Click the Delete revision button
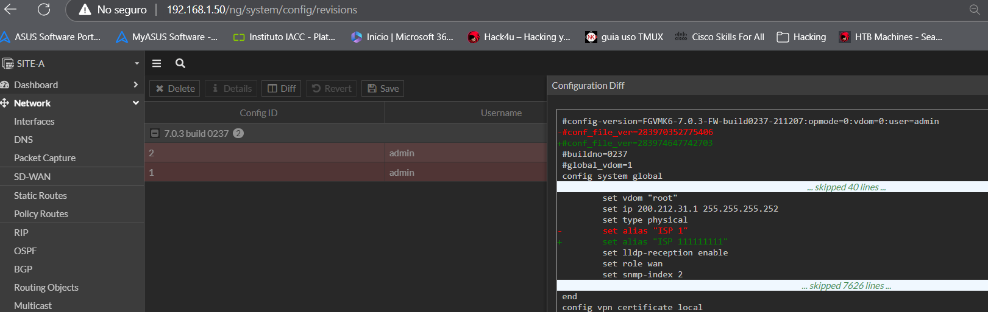Image resolution: width=988 pixels, height=312 pixels. pyautogui.click(x=175, y=89)
